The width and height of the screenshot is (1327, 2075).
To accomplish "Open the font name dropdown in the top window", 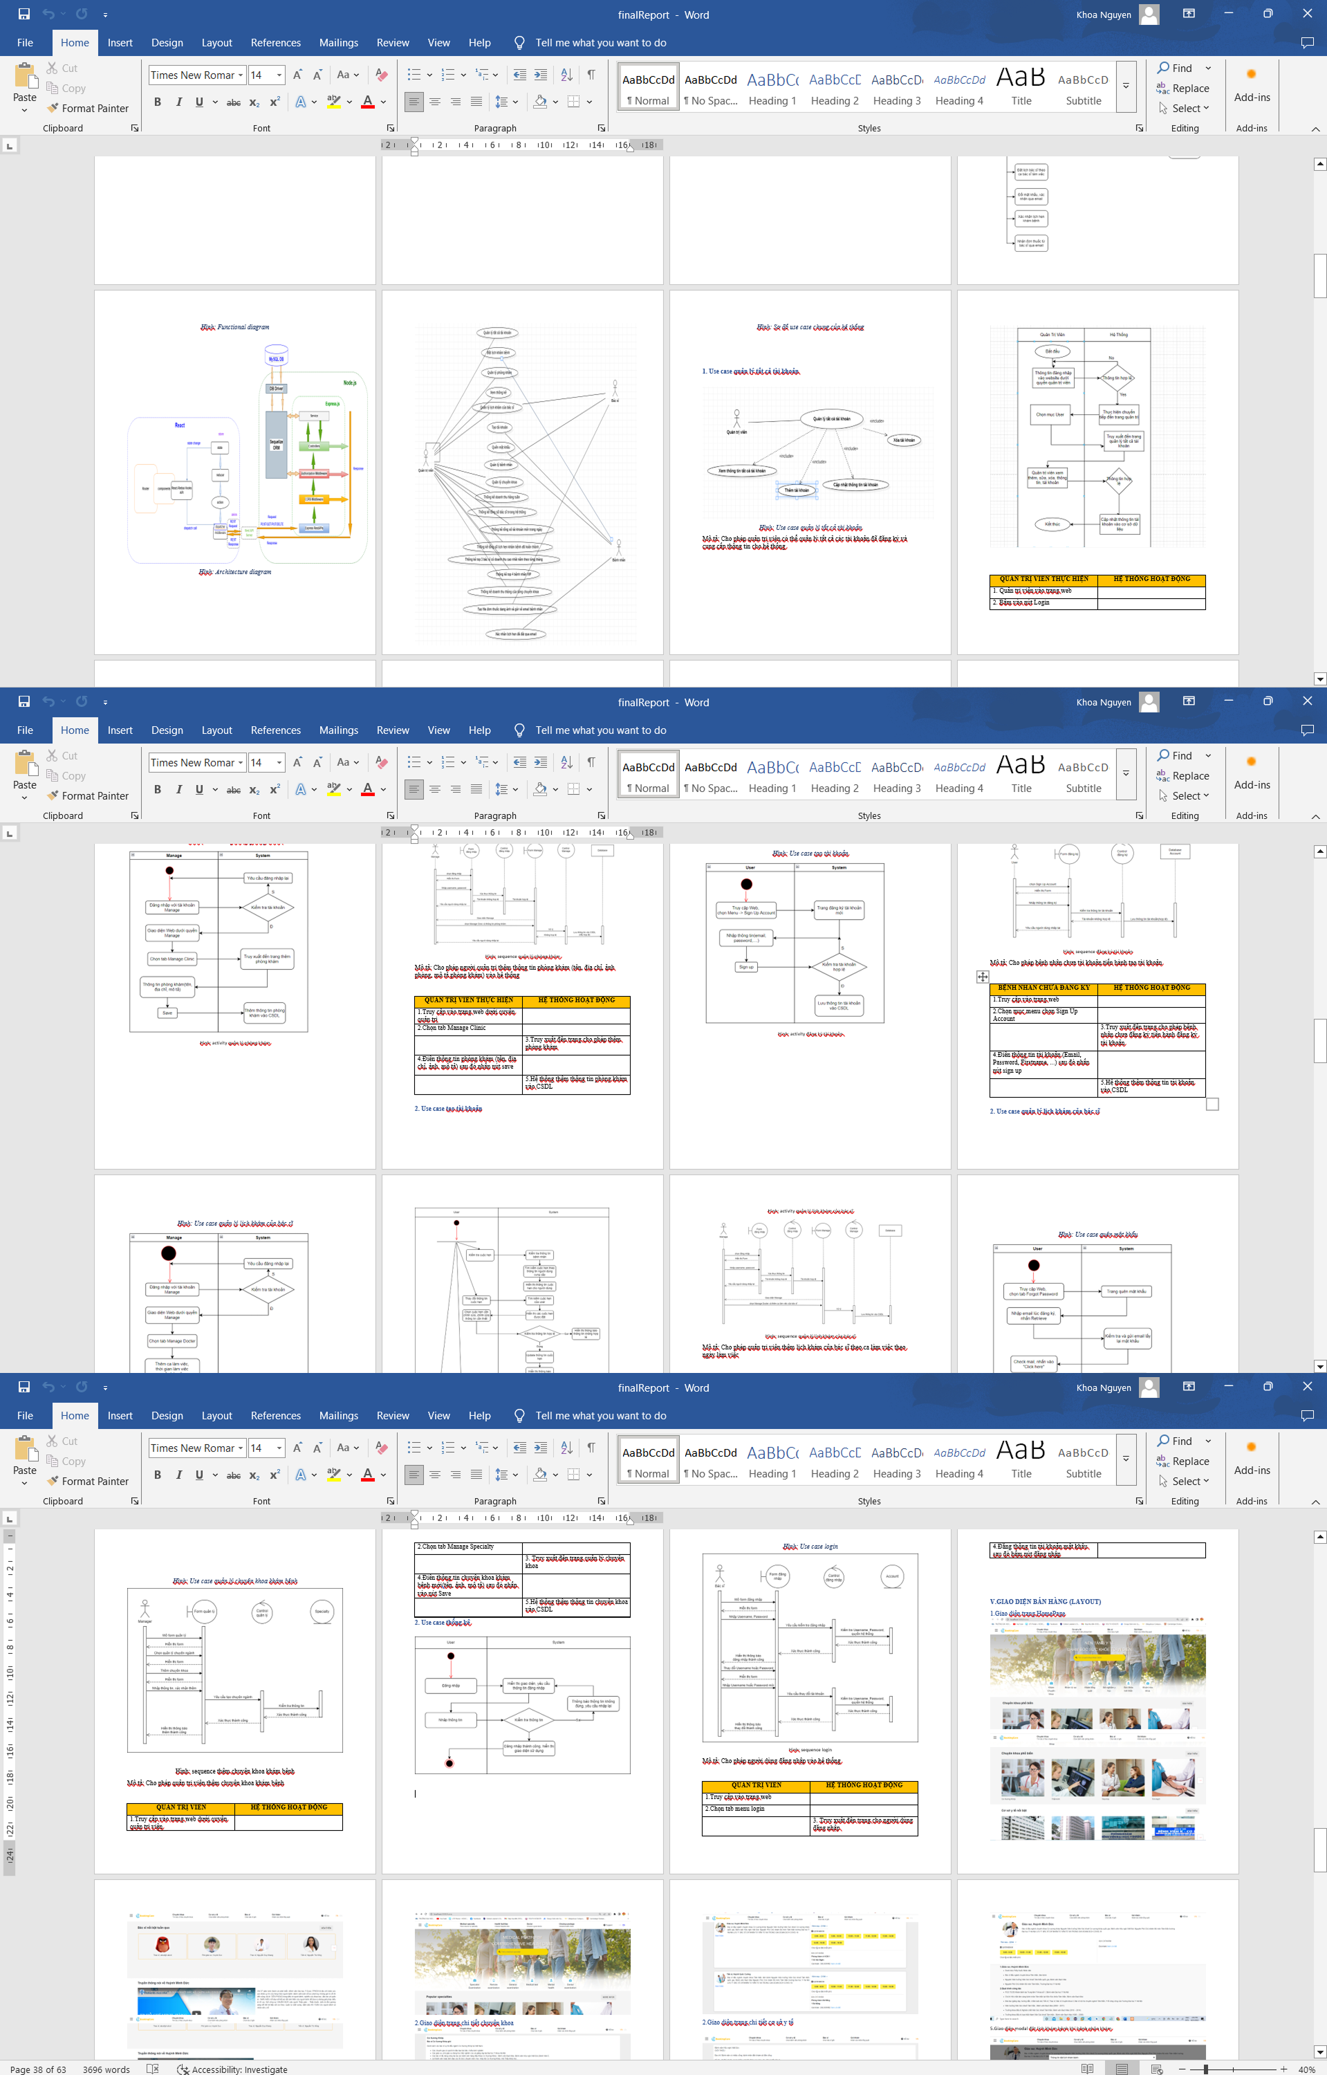I will (241, 75).
